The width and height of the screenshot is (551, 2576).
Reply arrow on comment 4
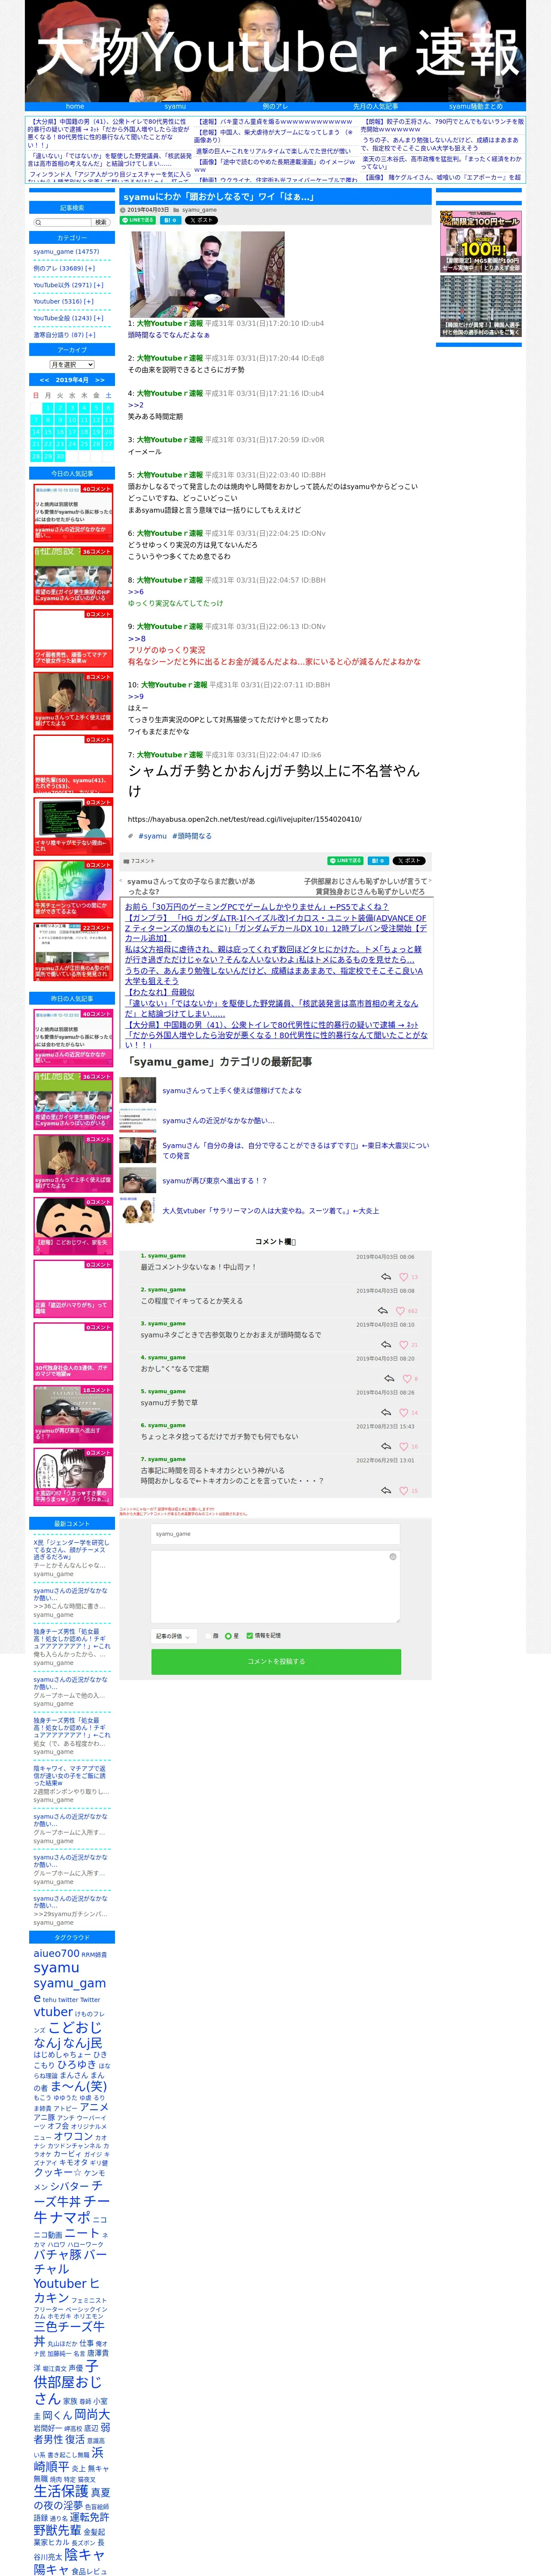click(389, 1379)
